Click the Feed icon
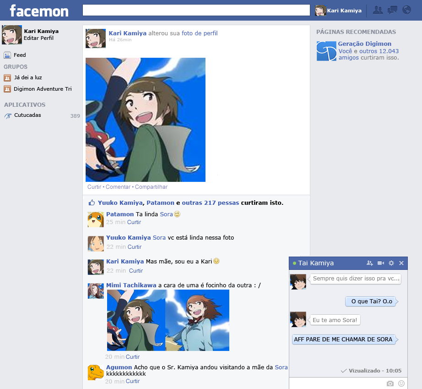 (7, 55)
